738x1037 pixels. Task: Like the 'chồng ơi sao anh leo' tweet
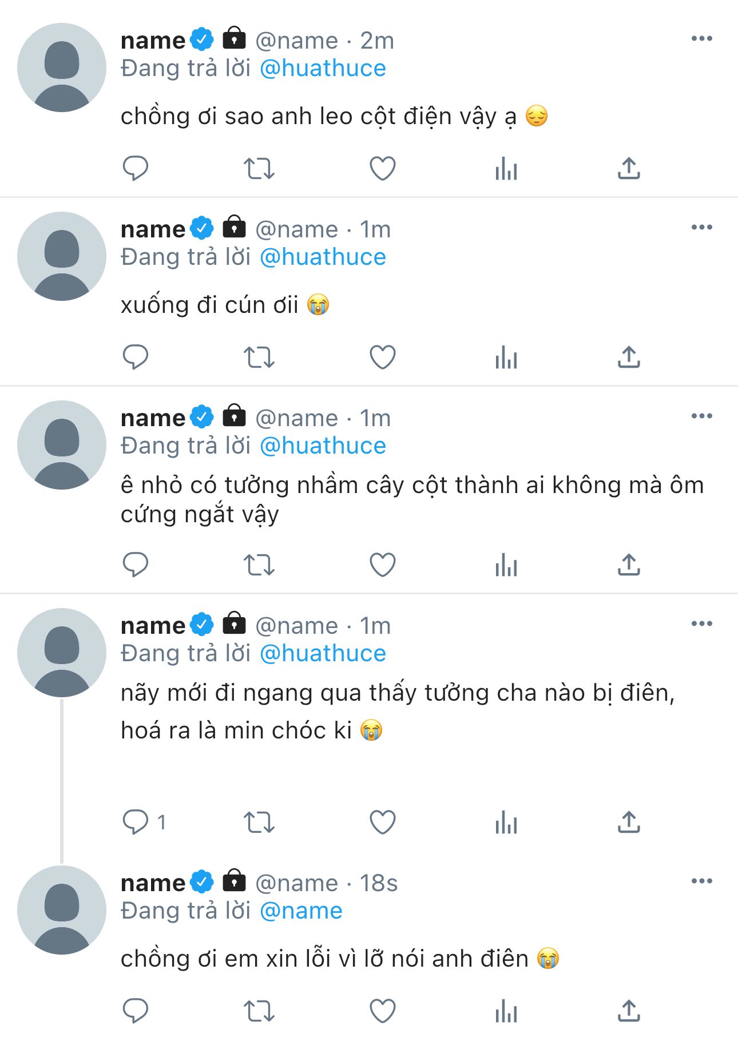(x=383, y=169)
